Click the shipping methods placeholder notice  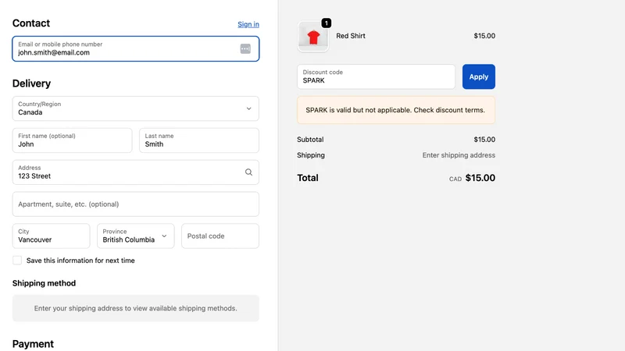point(135,308)
